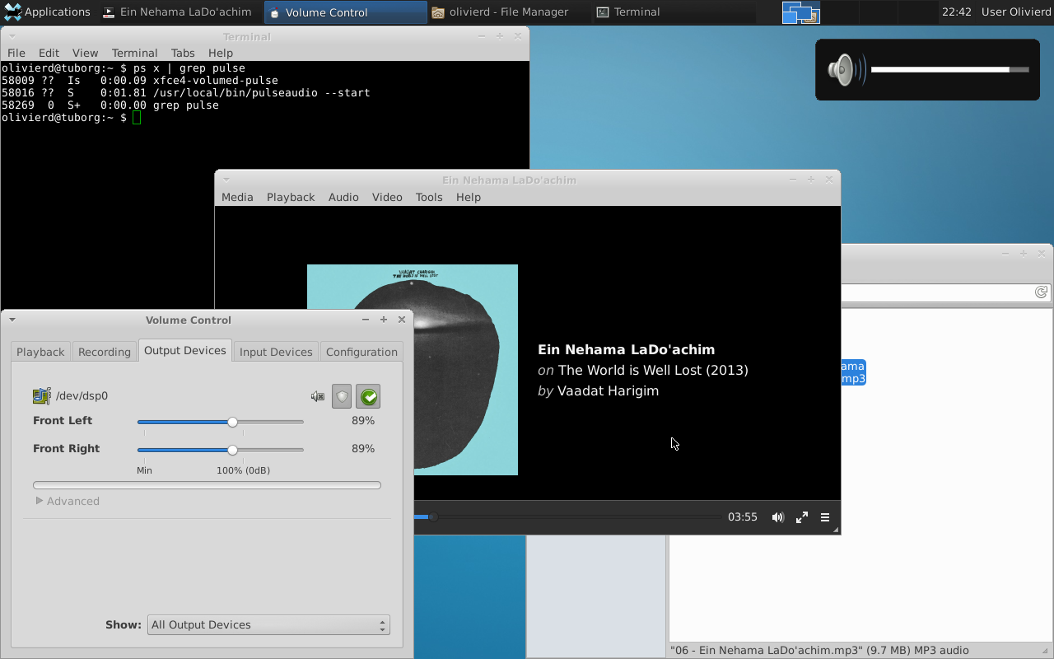Click the media player seek bar

568,517
